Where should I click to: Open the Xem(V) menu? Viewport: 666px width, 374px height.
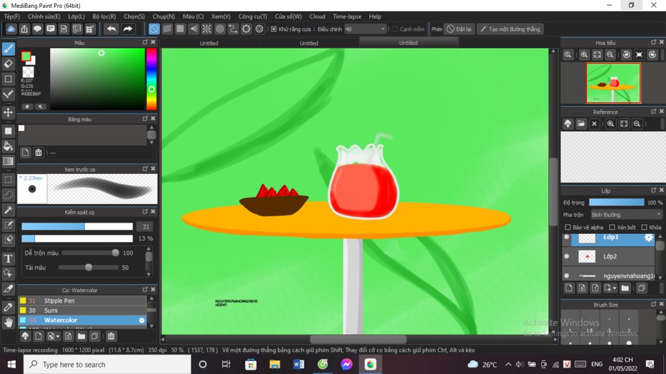pos(221,16)
